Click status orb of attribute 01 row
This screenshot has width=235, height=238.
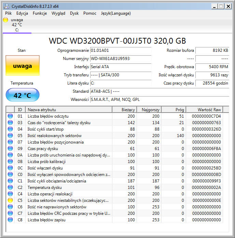tap(10, 116)
